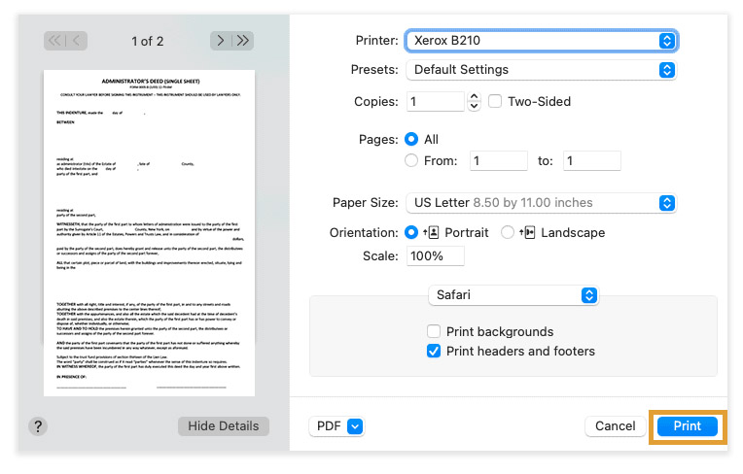Click the portrait orientation icon
This screenshot has width=743, height=474.
431,232
